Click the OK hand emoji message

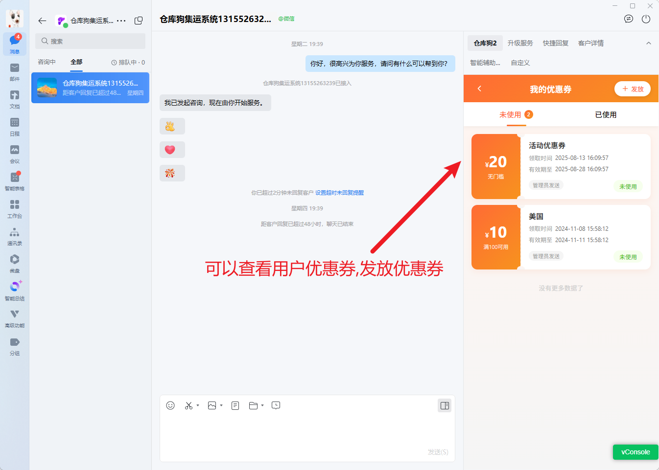pos(172,126)
